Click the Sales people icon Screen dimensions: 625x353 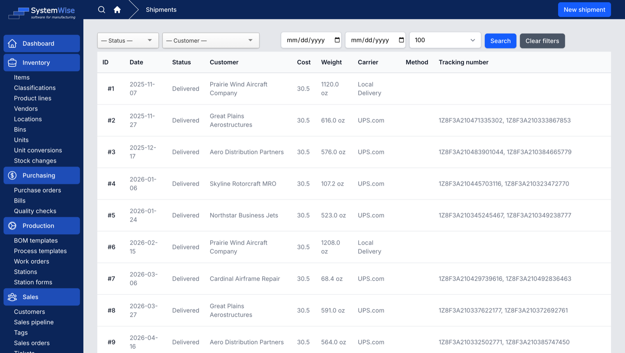pyautogui.click(x=12, y=297)
